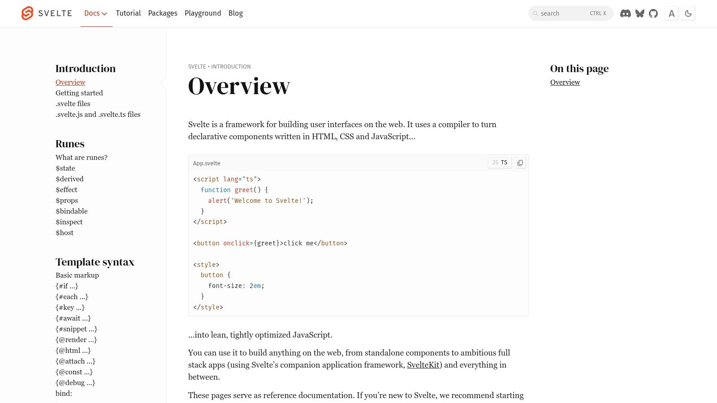Open the Getting started sidebar link
The width and height of the screenshot is (717, 403).
point(79,93)
